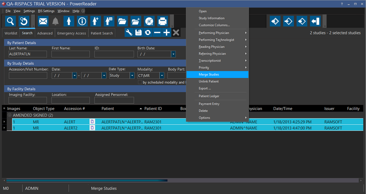Click the Last Name input field

28,54
